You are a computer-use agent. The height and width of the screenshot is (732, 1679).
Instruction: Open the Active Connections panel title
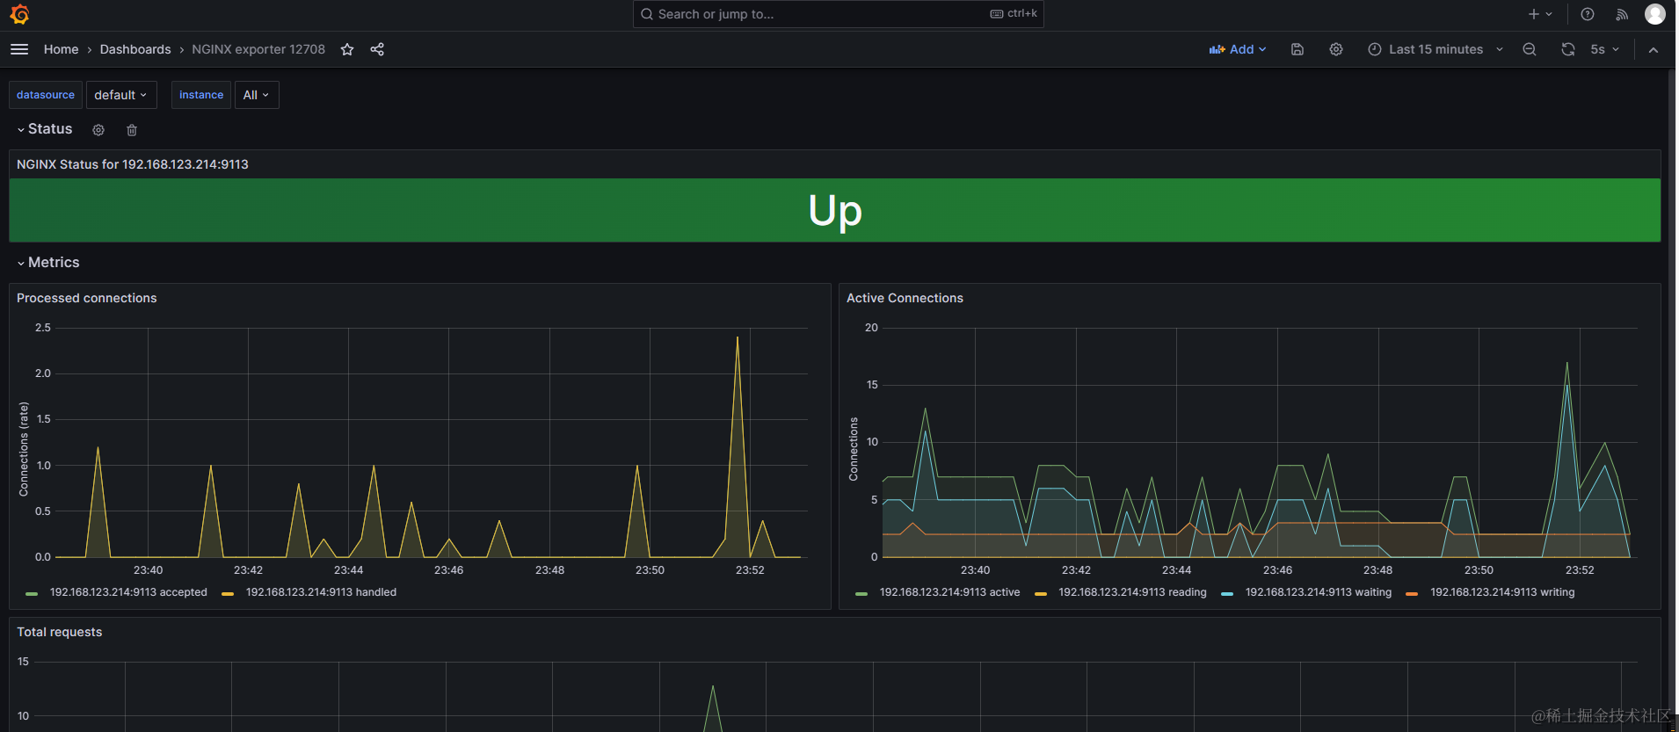pyautogui.click(x=905, y=298)
